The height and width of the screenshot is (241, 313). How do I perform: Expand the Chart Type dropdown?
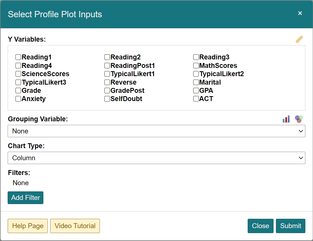156,158
